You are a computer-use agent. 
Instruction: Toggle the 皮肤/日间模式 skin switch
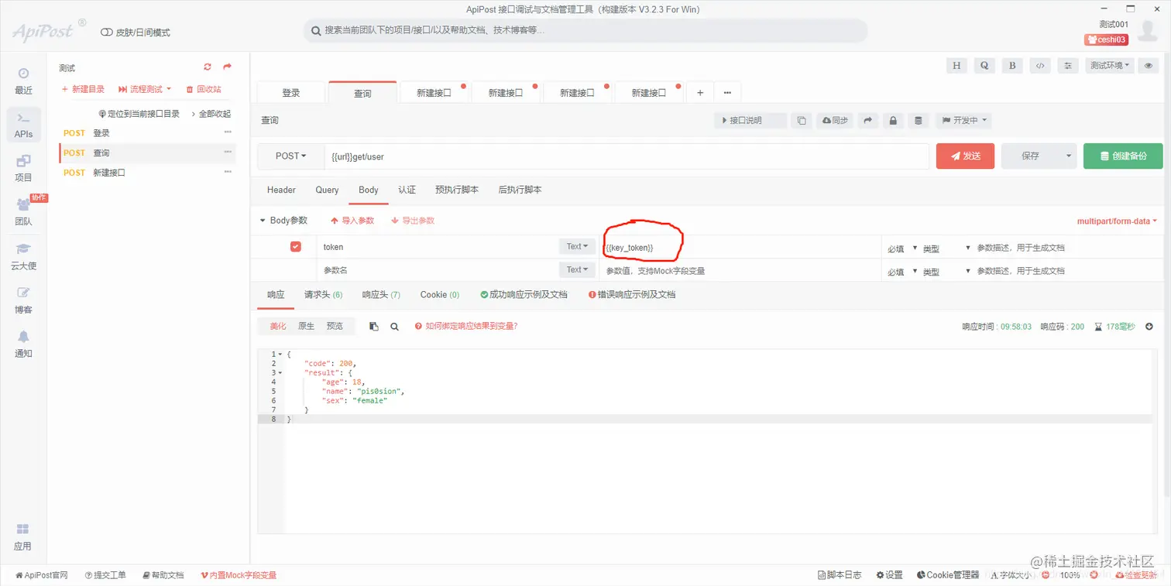(x=107, y=33)
